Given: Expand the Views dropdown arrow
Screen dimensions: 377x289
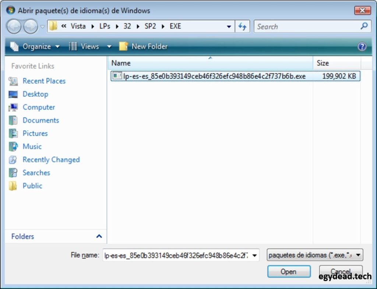Looking at the screenshot, I should [109, 46].
